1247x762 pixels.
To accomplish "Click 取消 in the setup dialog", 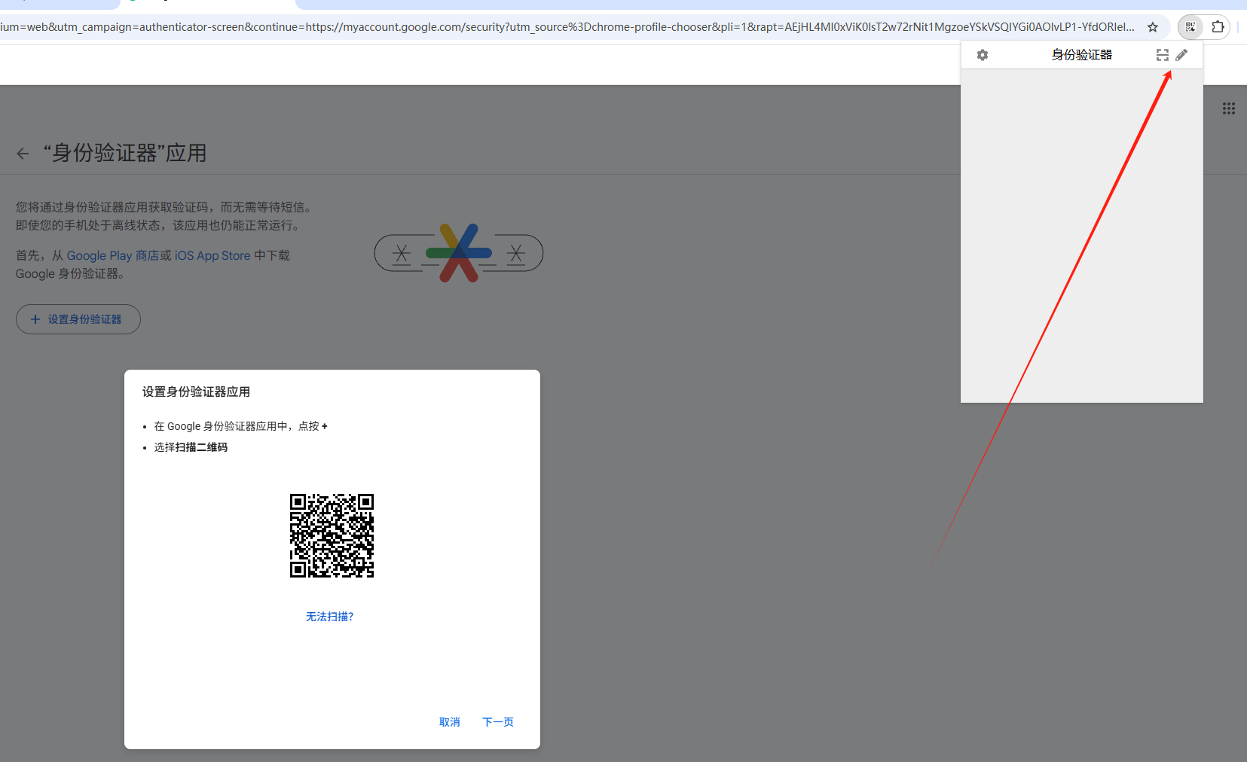I will [450, 722].
